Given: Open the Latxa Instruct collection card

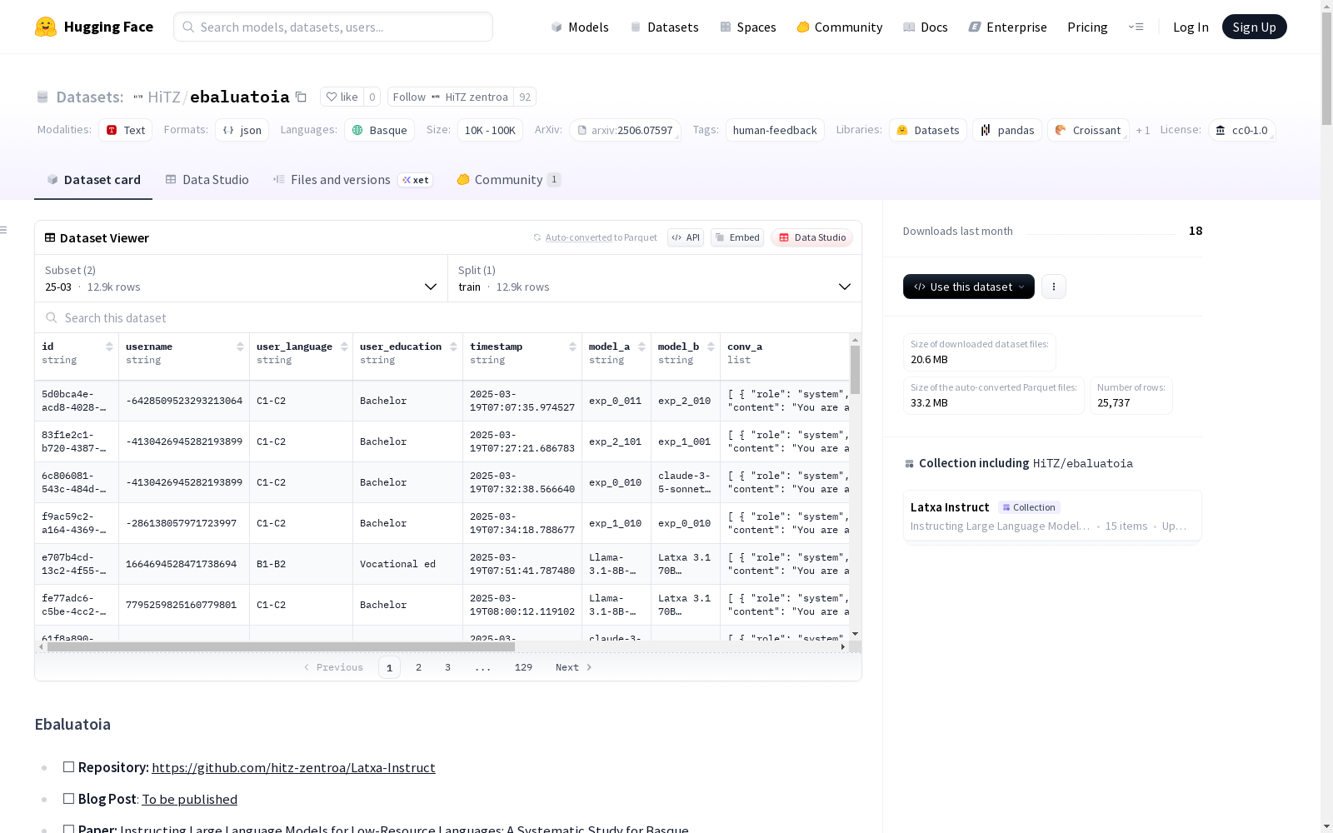Looking at the screenshot, I should point(1052,516).
